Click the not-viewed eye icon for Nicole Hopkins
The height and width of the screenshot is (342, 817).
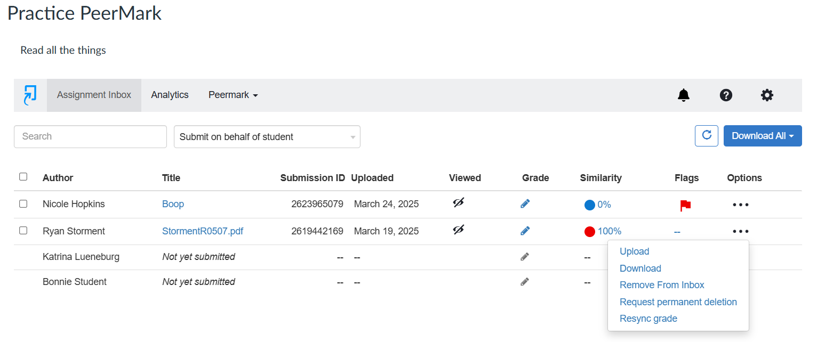(x=459, y=203)
